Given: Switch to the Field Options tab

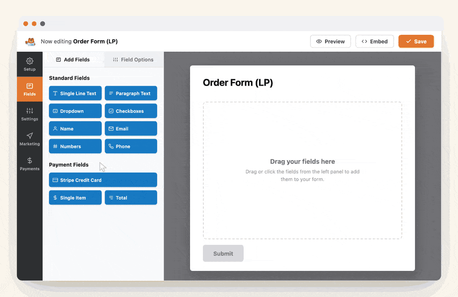Looking at the screenshot, I should pyautogui.click(x=133, y=59).
